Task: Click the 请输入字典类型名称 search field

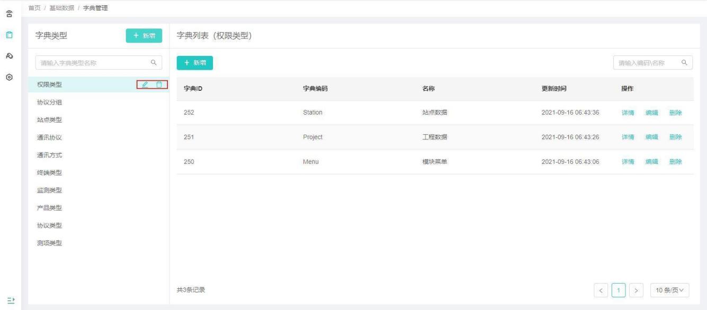Action: [x=93, y=63]
